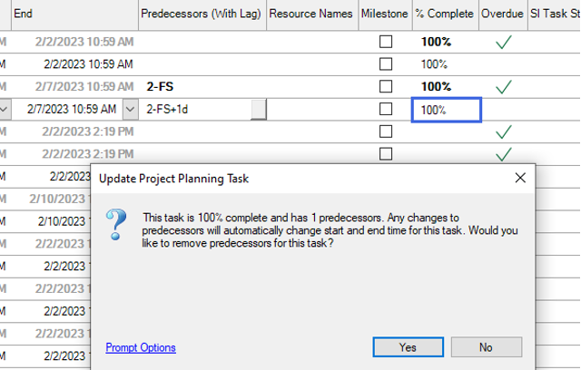Screen dimensions: 581x370
Task: Click the Overdue column header
Action: pos(503,15)
